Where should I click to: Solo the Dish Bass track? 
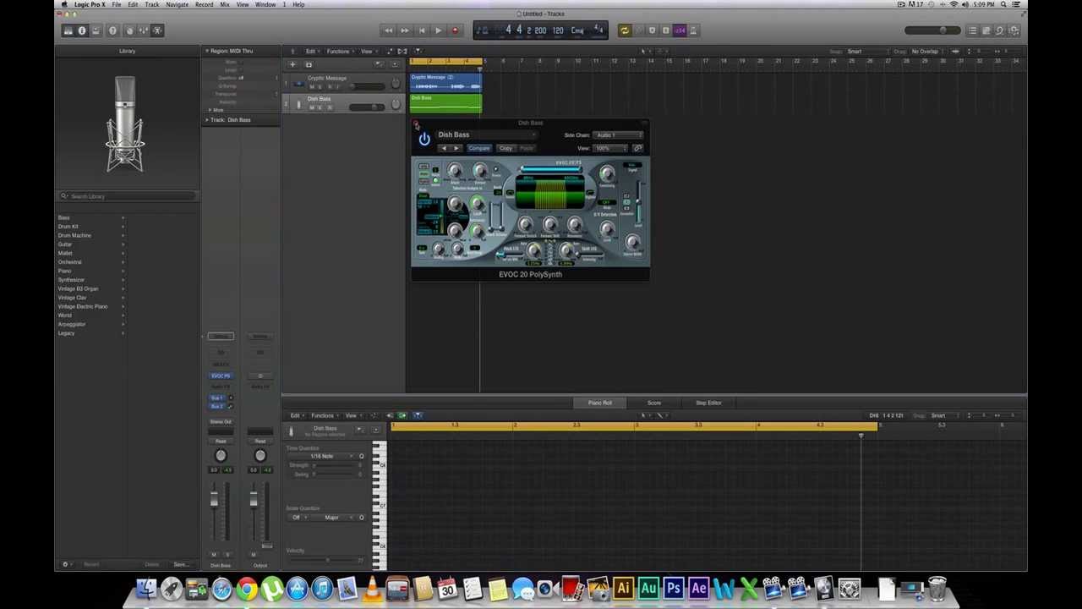click(320, 107)
